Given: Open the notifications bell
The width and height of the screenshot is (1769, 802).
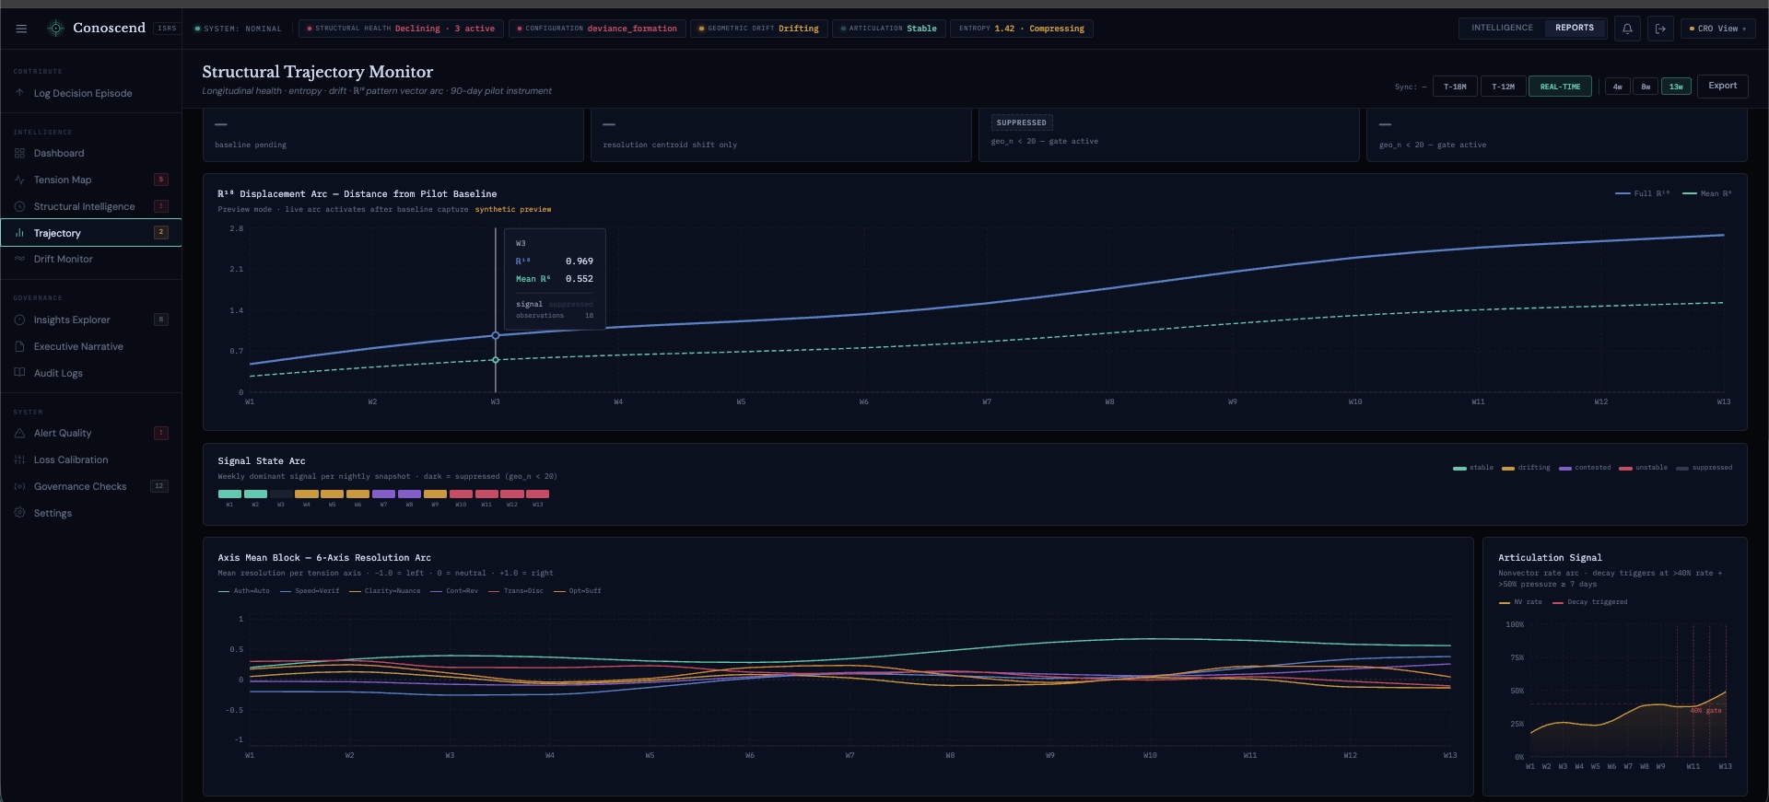Looking at the screenshot, I should click(x=1627, y=29).
